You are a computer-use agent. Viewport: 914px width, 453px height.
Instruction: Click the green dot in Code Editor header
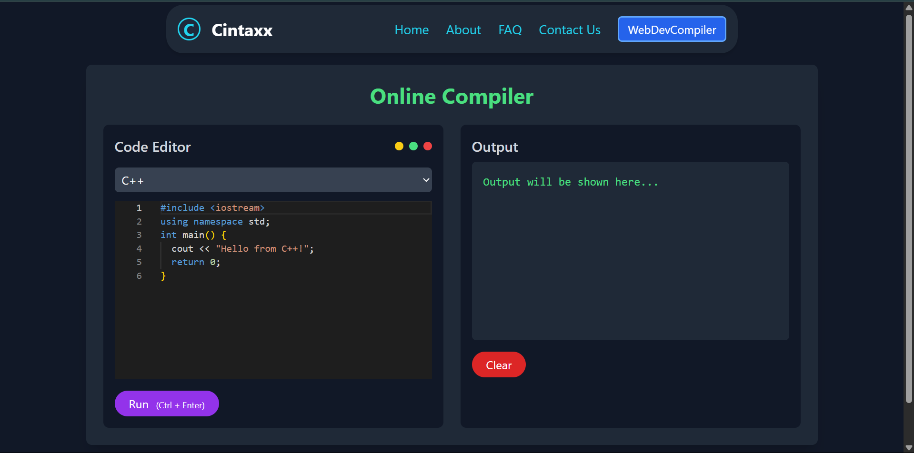point(413,146)
